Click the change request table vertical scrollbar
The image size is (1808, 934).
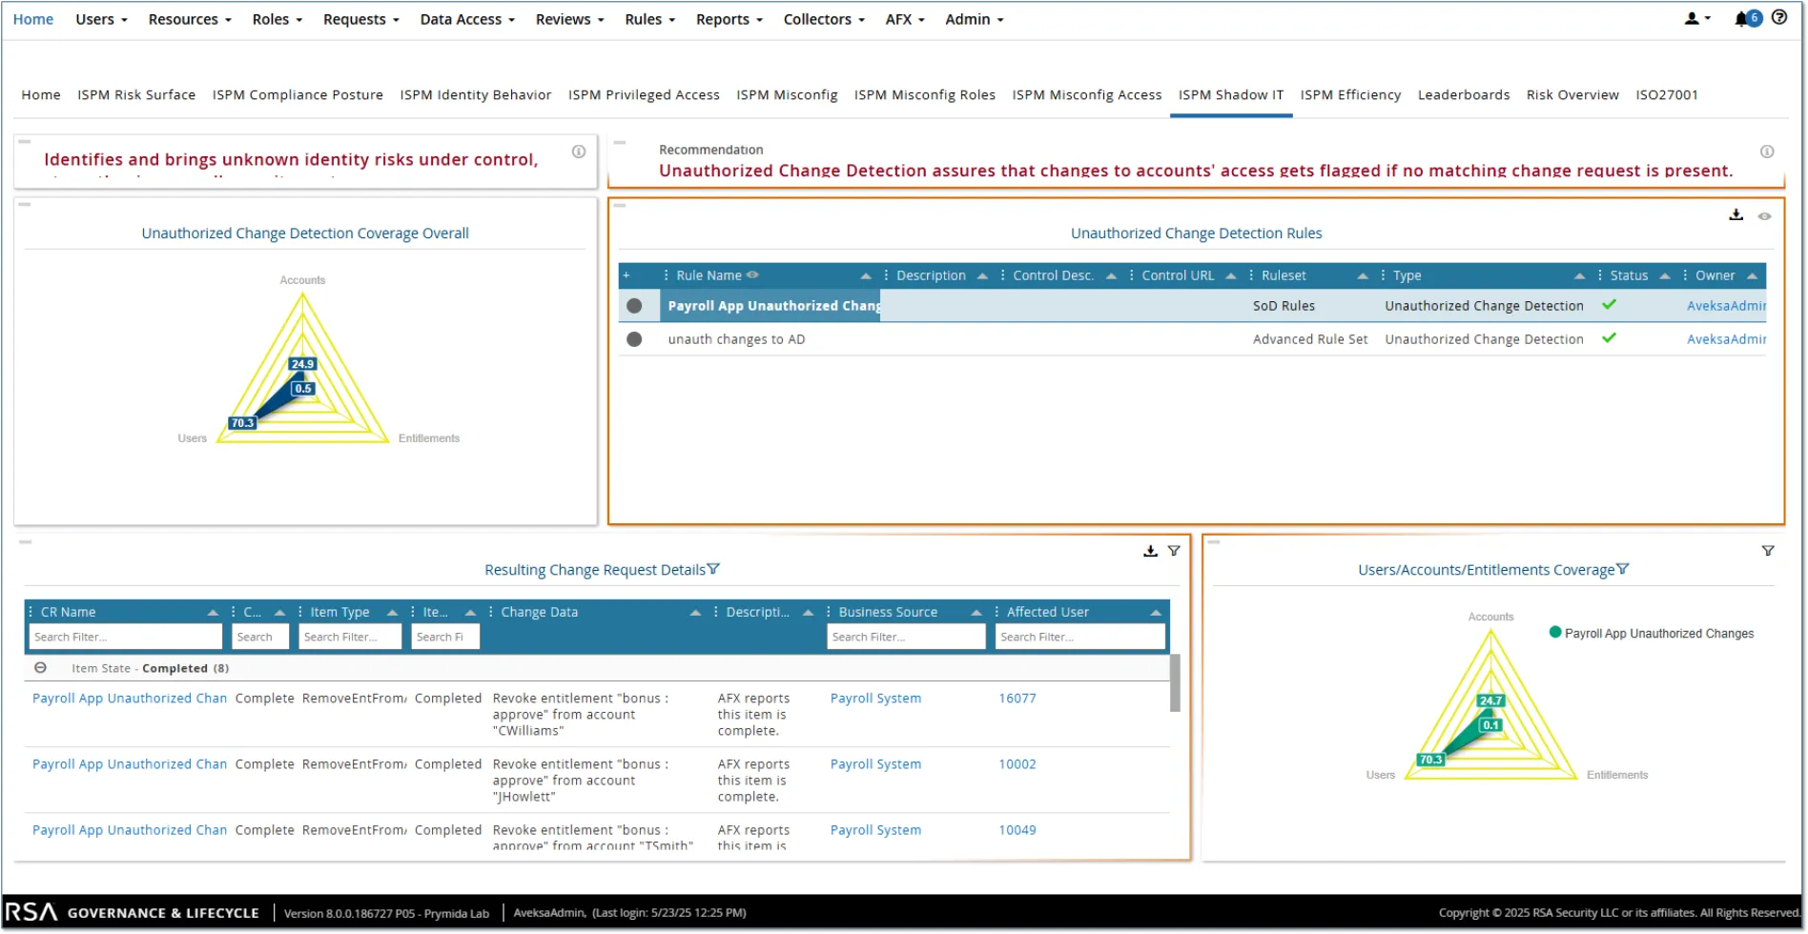1175,682
